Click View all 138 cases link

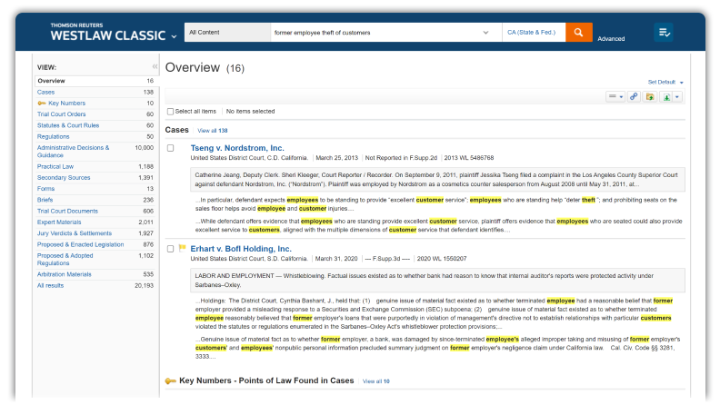[x=212, y=131]
